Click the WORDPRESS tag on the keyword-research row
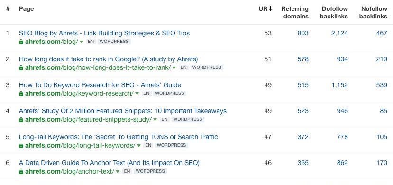Image resolution: width=393 pixels, height=185 pixels. pyautogui.click(x=170, y=93)
